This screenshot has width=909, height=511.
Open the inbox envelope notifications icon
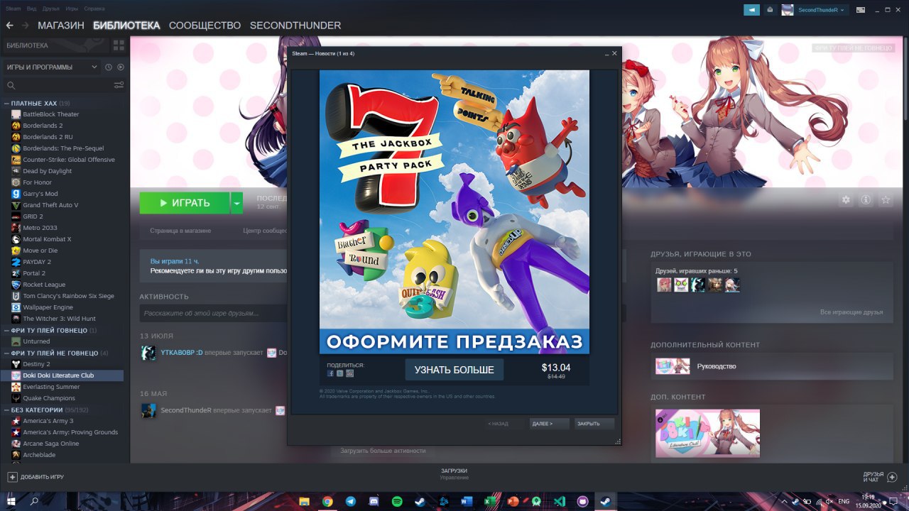coord(770,10)
